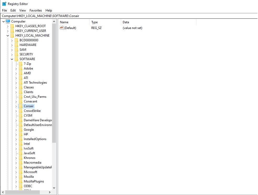Click the Edit menu
Viewport: 258px width, 195px height.
coord(13,10)
